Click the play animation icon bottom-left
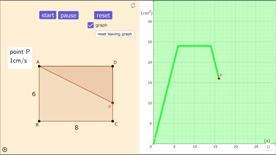 point(5,150)
